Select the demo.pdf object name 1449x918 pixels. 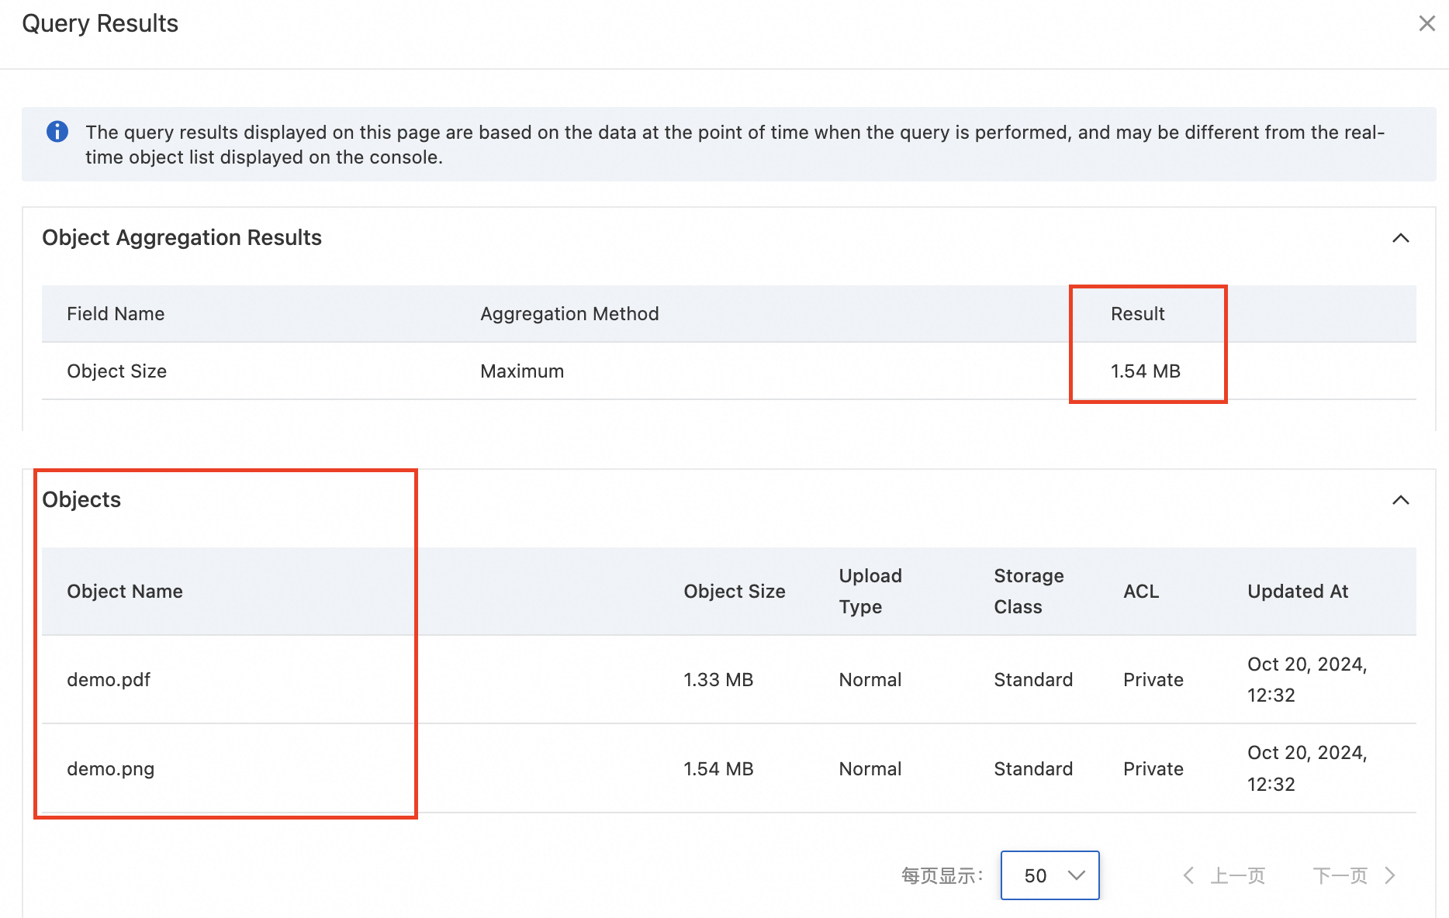point(109,680)
